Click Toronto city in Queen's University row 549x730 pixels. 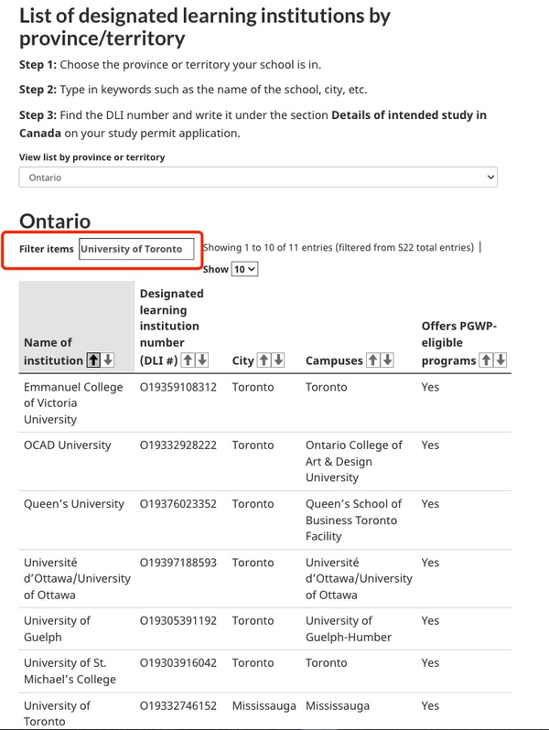point(253,504)
